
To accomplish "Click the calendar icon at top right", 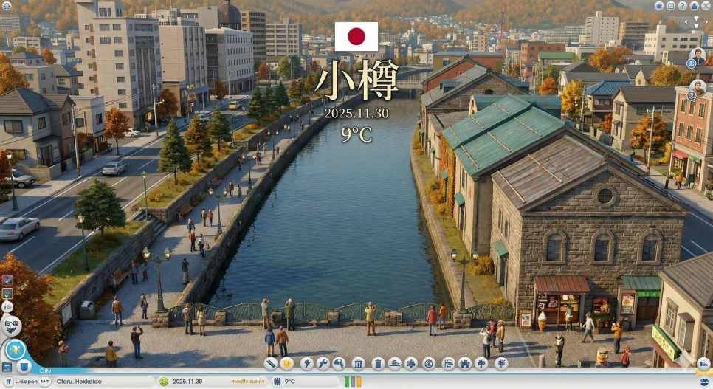I will pyautogui.click(x=671, y=6).
